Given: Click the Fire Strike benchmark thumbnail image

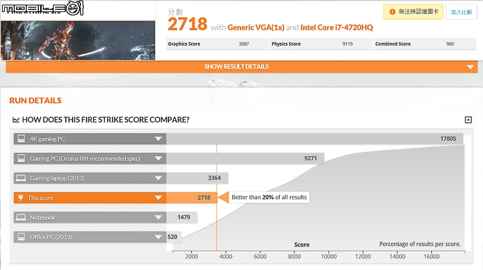Looking at the screenshot, I should pyautogui.click(x=78, y=40).
